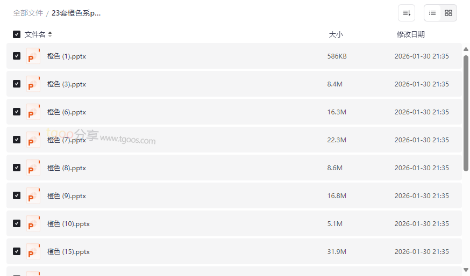The image size is (470, 276).
Task: Click the 23套橙色系p... breadcrumb folder
Action: point(76,13)
